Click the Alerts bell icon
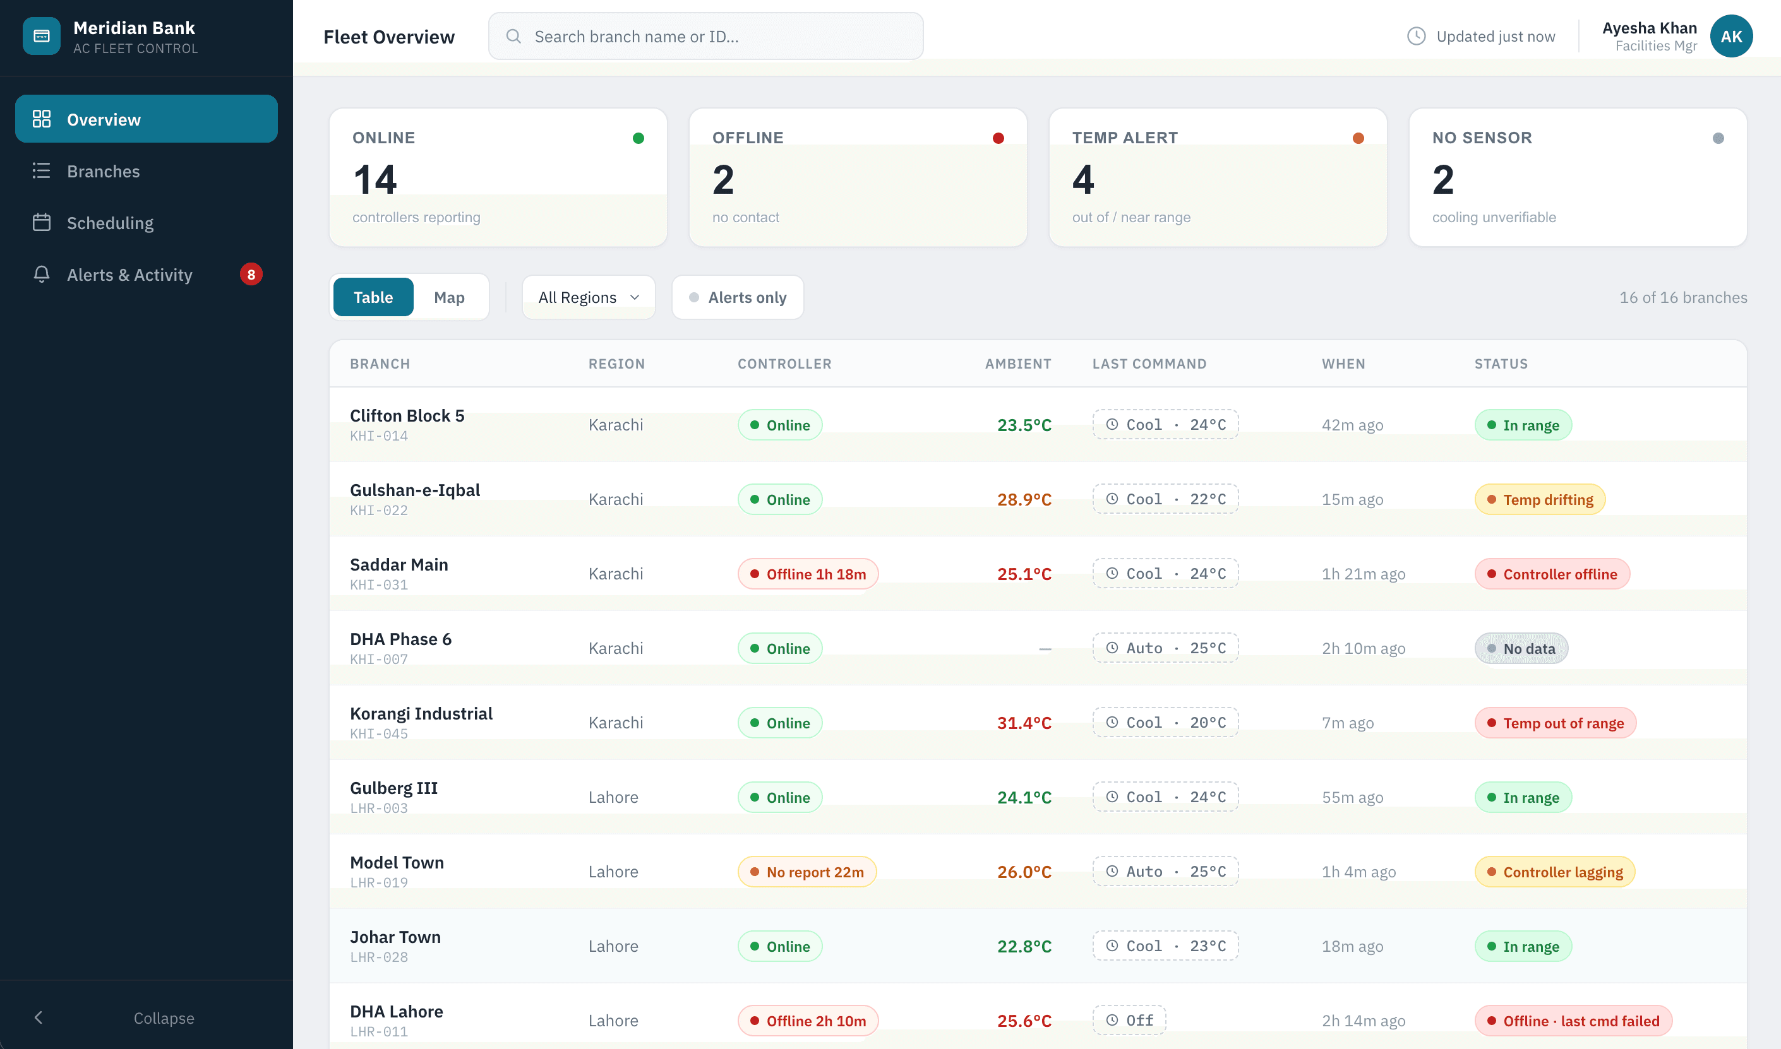Viewport: 1781px width, 1049px height. point(42,275)
